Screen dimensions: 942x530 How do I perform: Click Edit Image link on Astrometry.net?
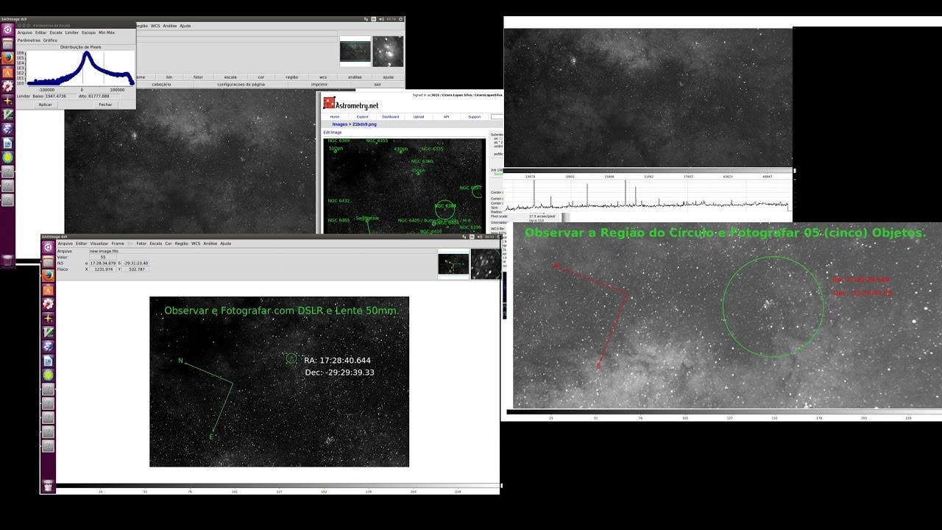[333, 132]
